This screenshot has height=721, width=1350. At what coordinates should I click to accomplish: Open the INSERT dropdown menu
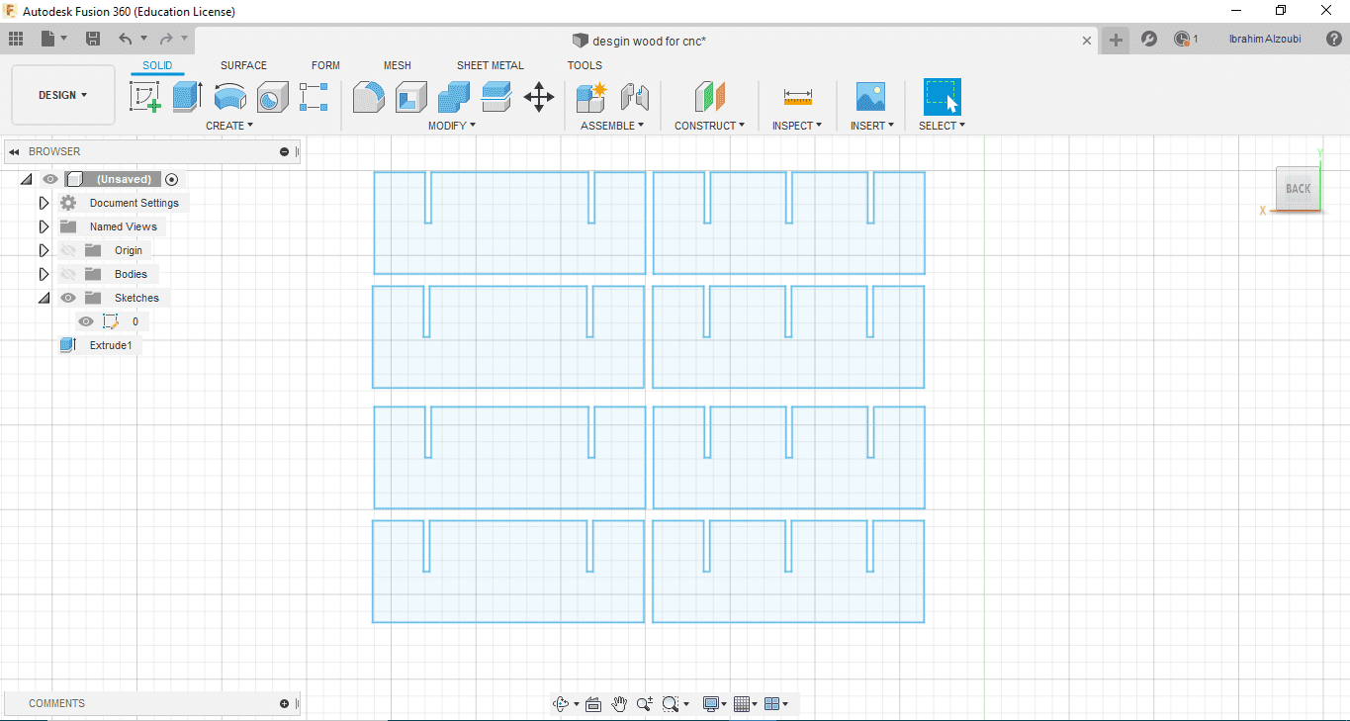872,126
